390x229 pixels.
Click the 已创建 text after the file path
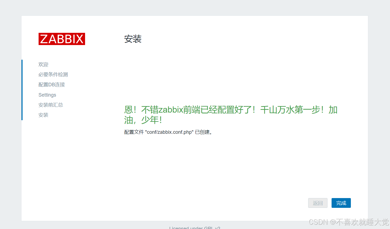click(x=202, y=132)
